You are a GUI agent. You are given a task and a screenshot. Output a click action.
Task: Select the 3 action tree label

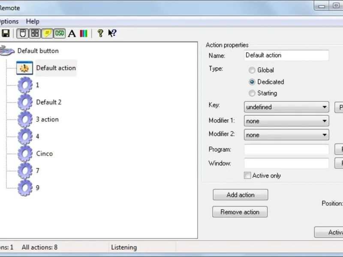[x=47, y=120]
